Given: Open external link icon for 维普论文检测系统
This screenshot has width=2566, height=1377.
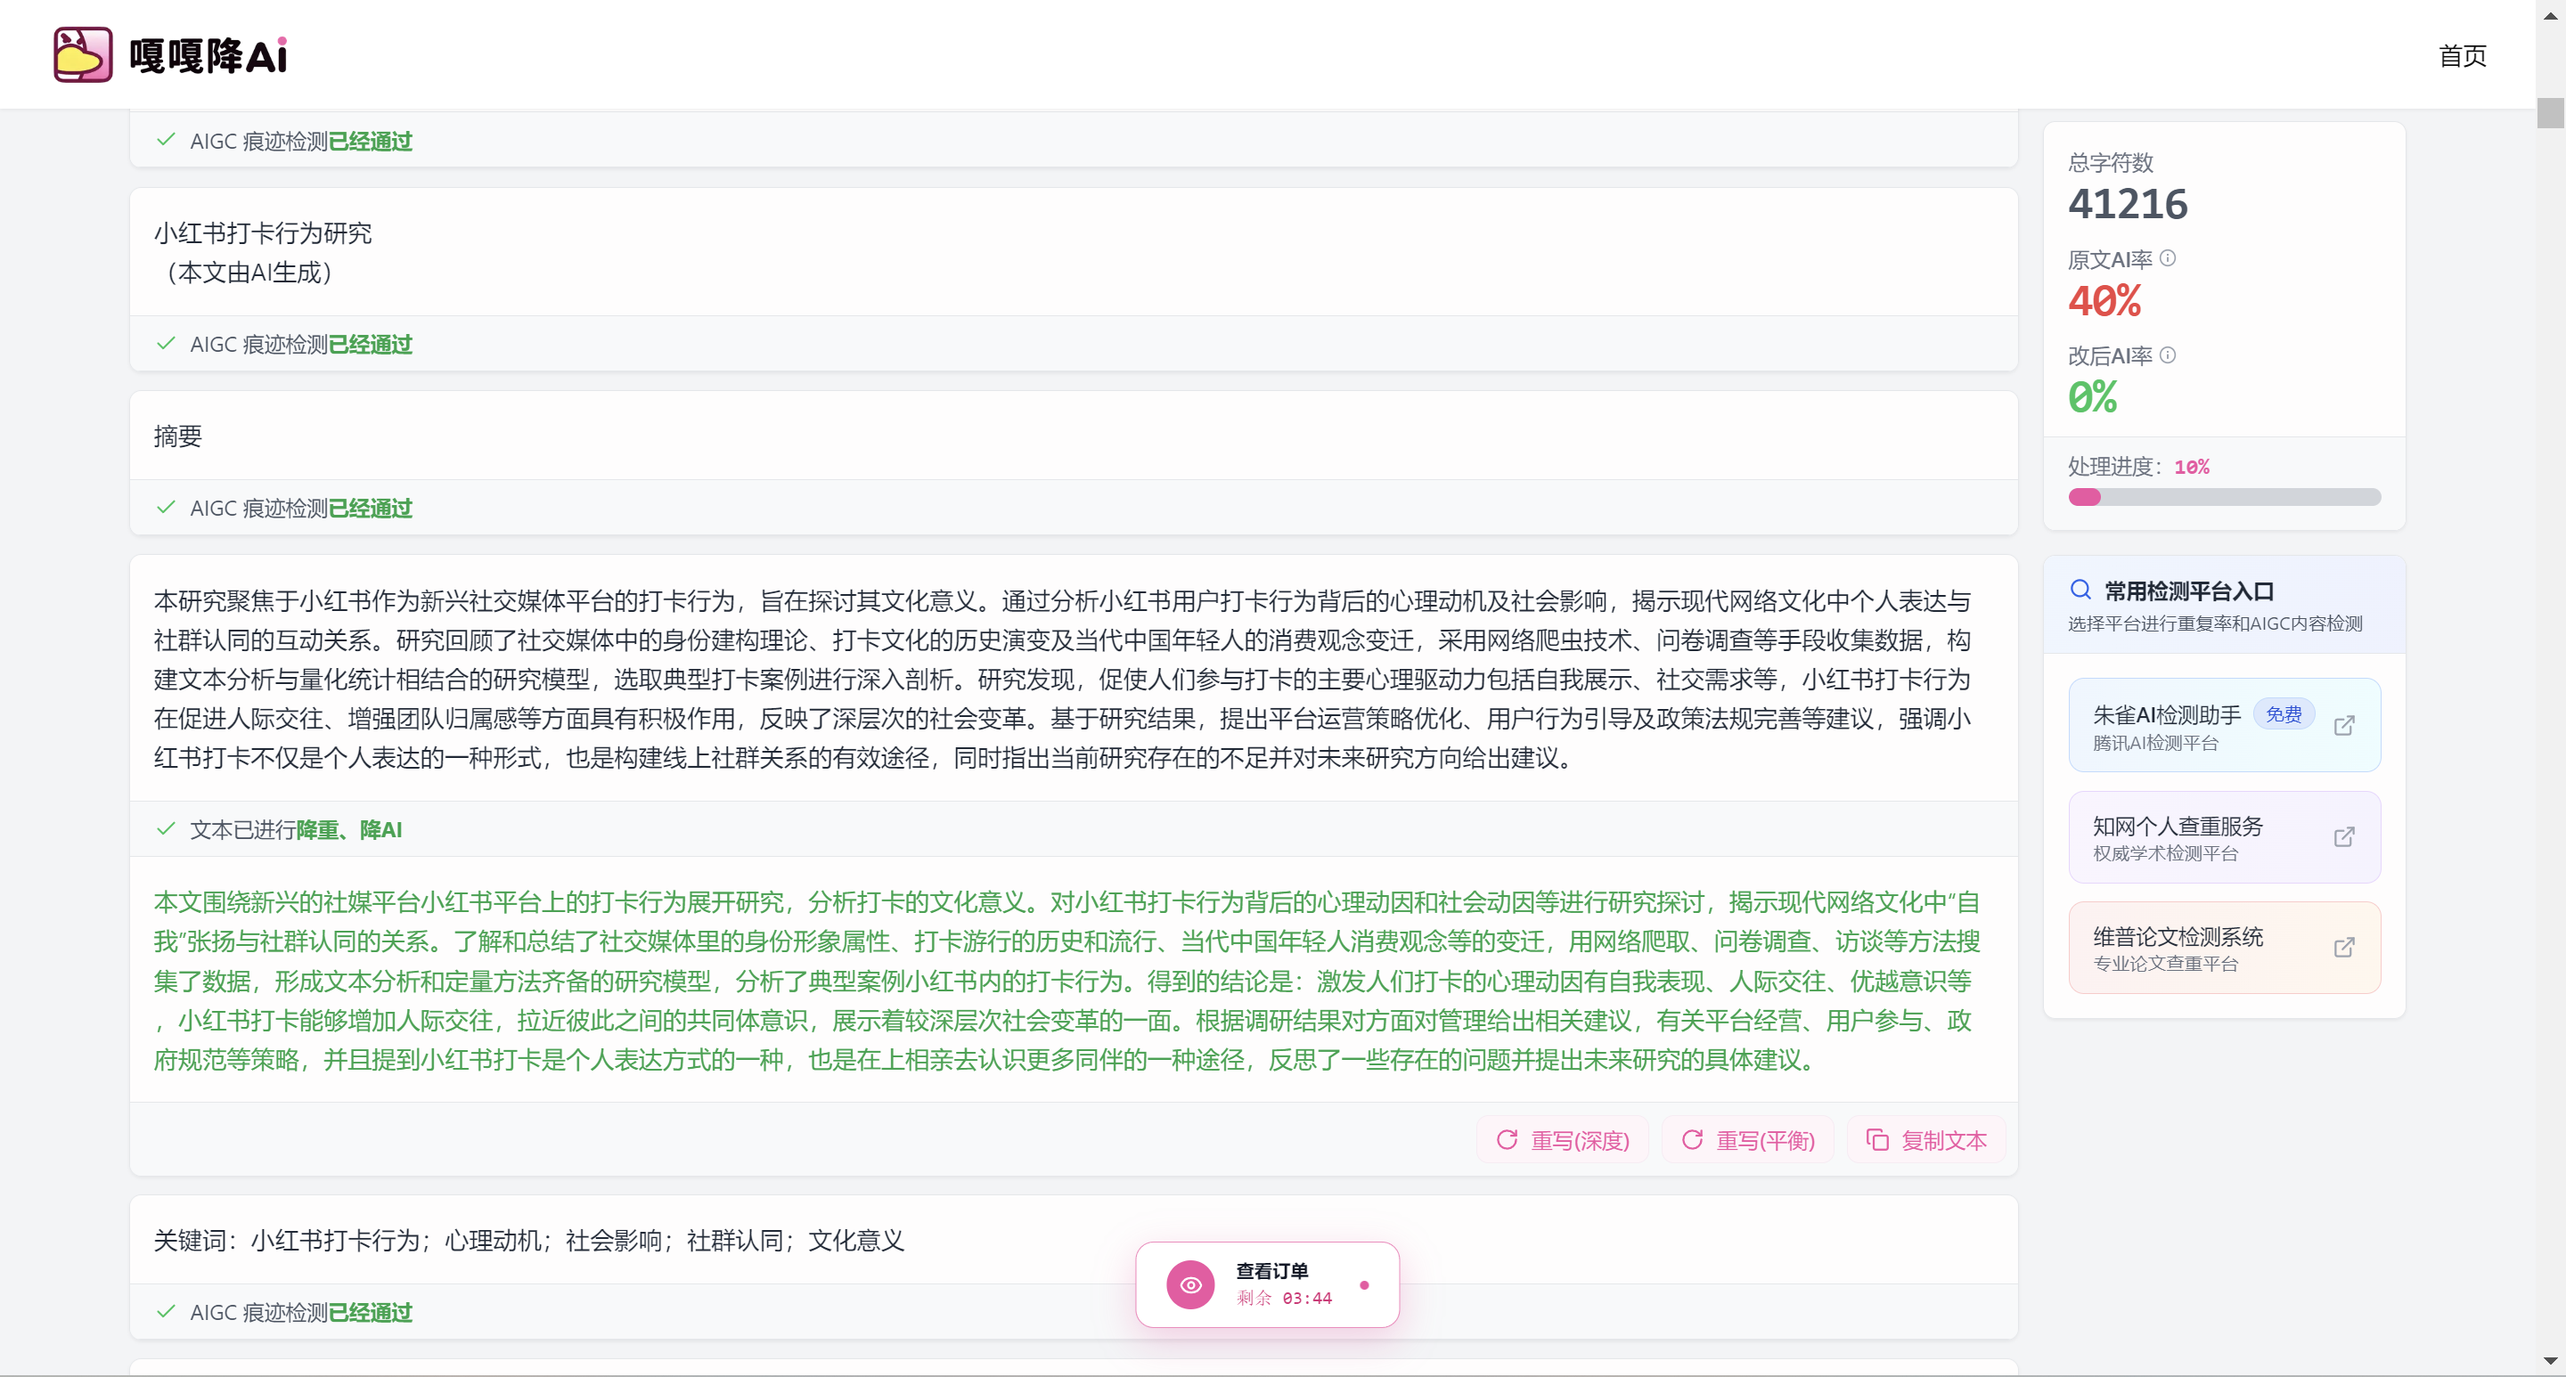Looking at the screenshot, I should [x=2344, y=948].
